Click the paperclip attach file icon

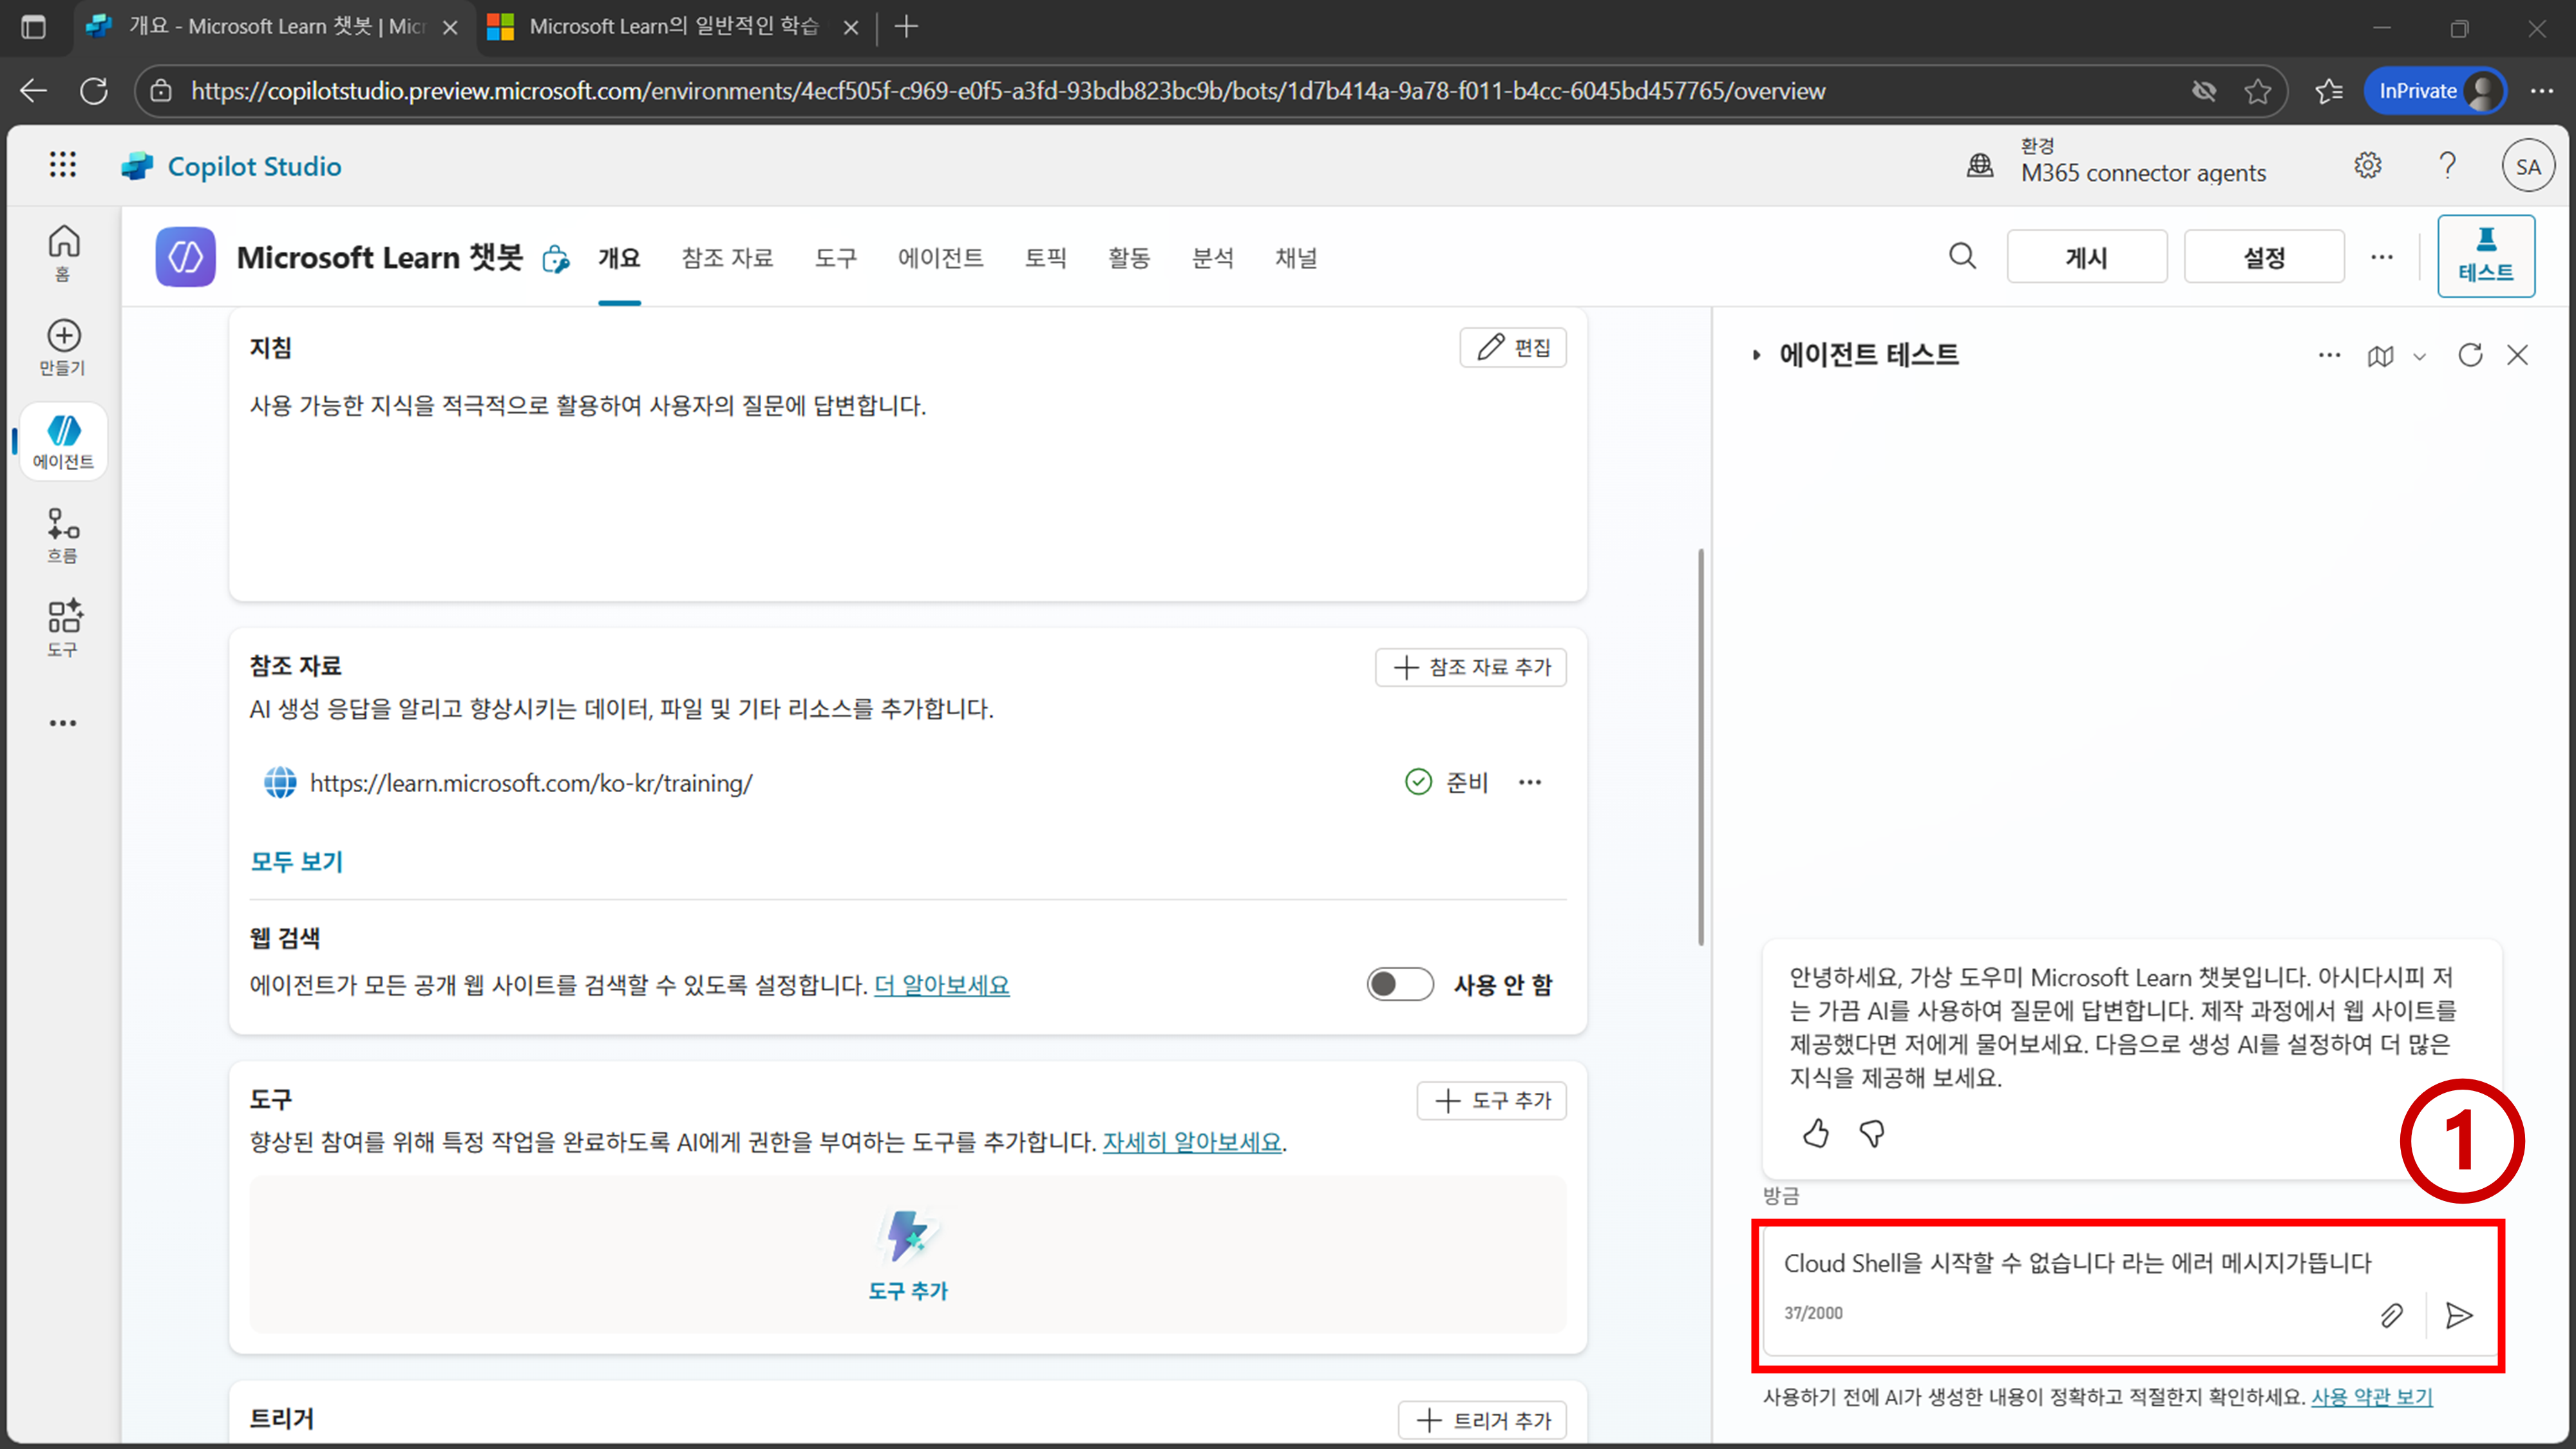click(x=2391, y=1315)
